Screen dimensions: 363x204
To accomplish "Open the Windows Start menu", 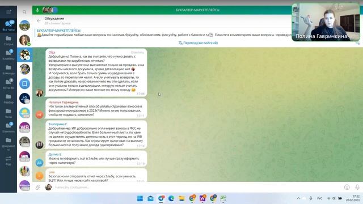I will point(140,198).
